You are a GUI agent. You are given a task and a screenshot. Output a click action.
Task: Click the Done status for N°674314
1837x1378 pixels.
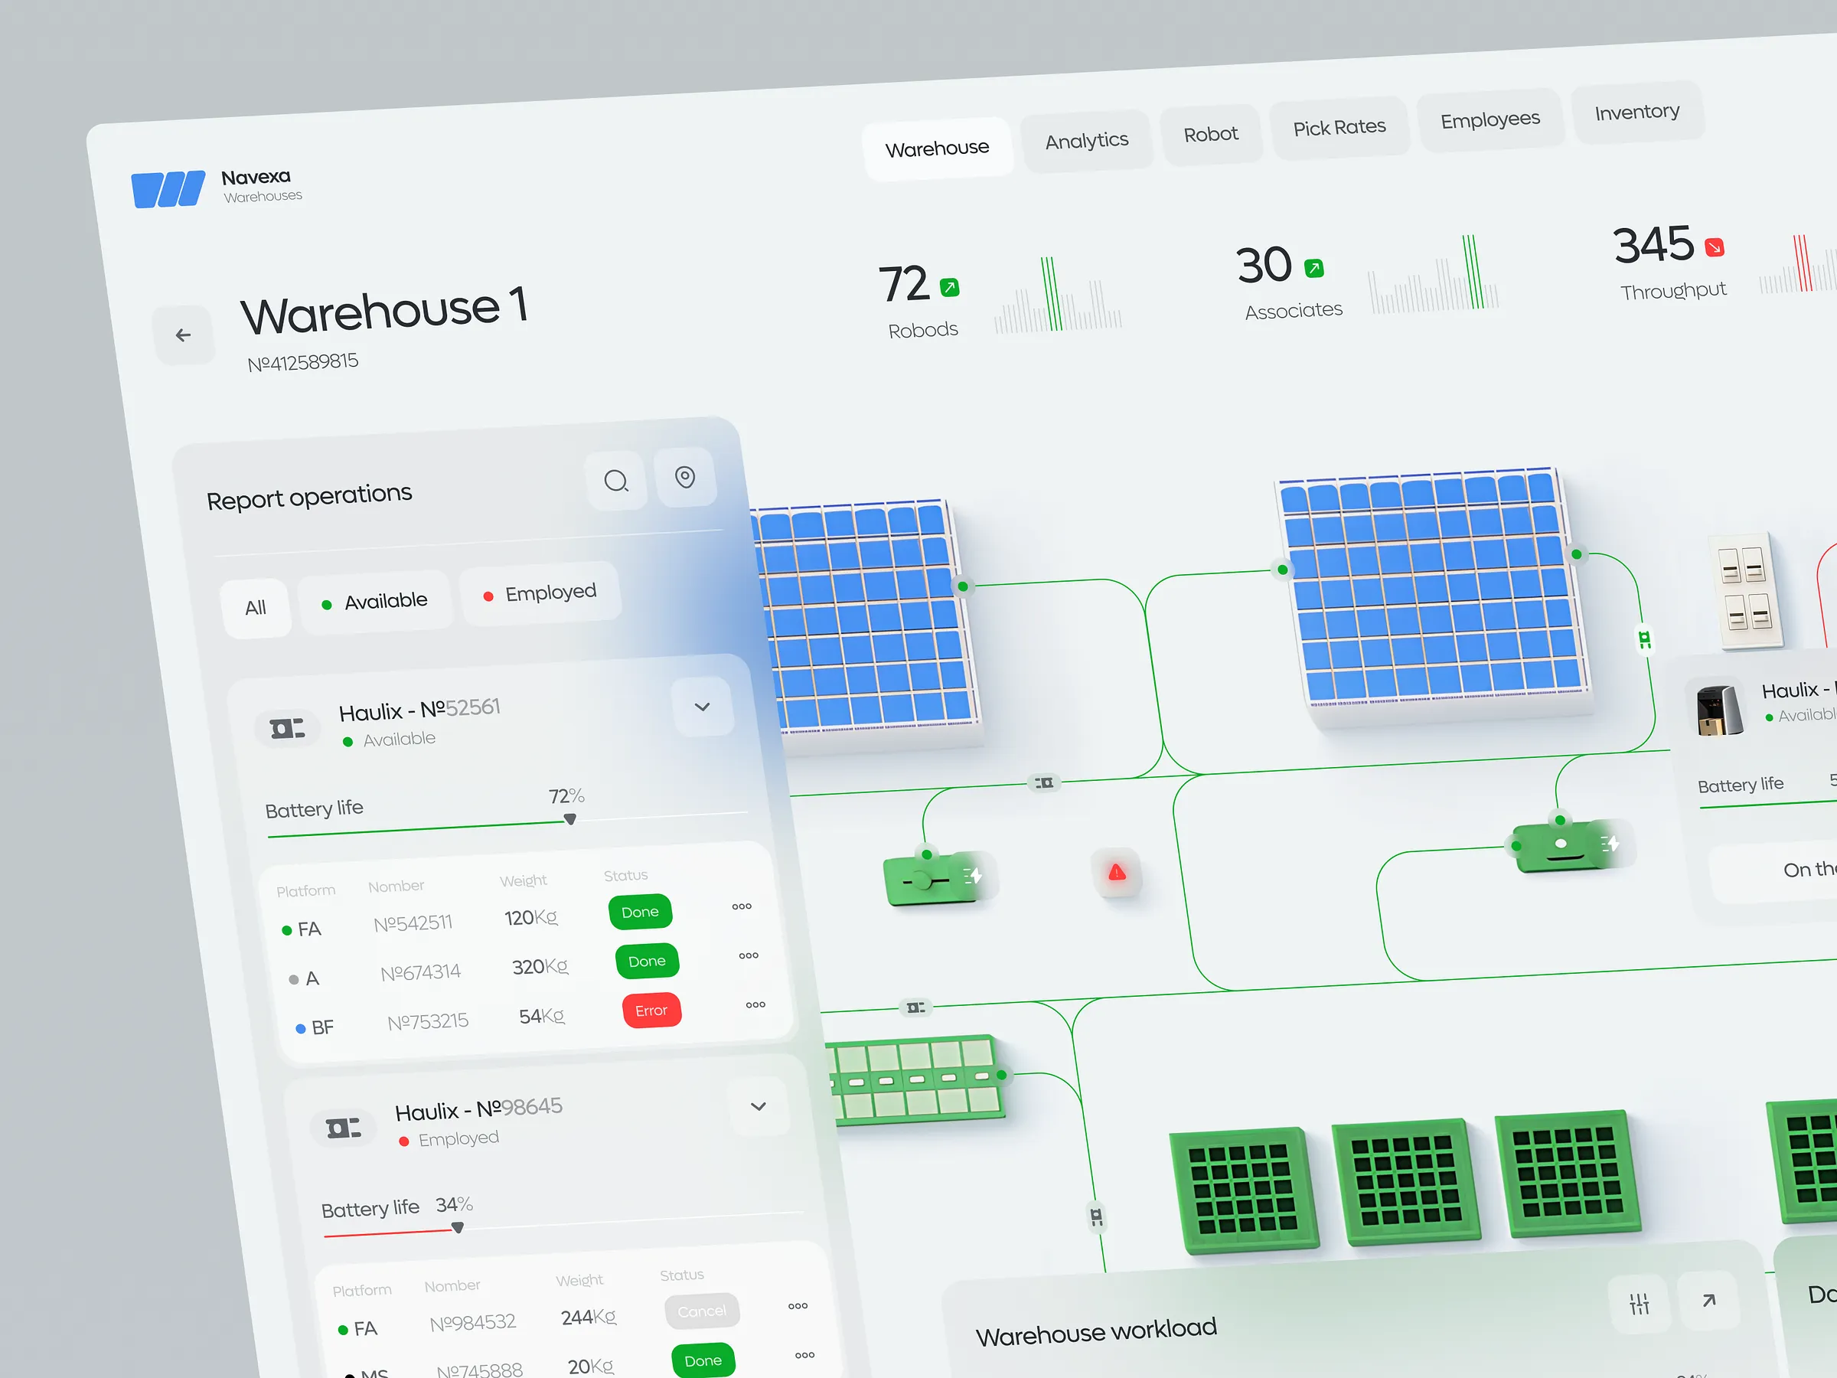click(646, 961)
